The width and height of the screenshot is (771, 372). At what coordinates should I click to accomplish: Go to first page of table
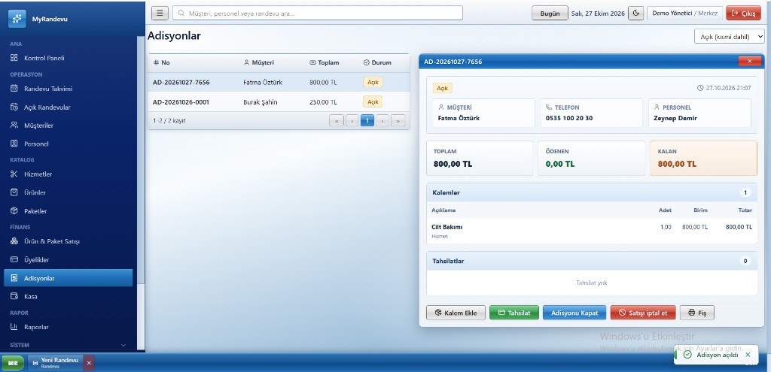337,120
